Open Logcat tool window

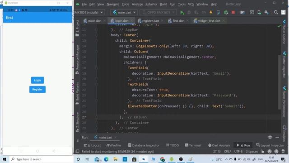tap(92, 145)
